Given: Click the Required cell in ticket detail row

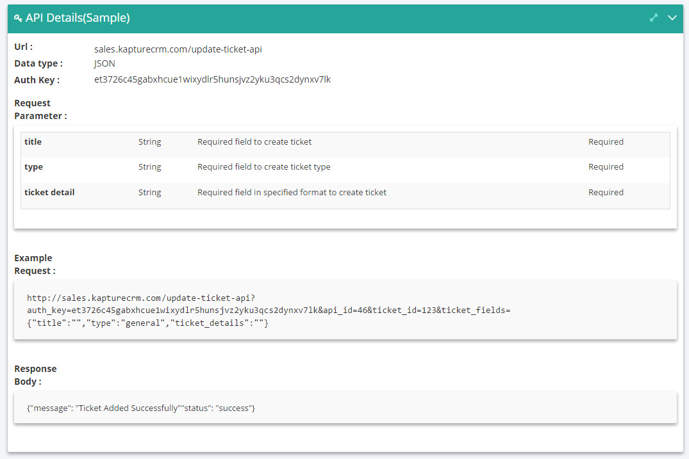Looking at the screenshot, I should click(x=606, y=192).
